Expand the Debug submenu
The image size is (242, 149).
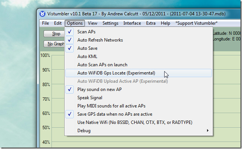[139, 131]
